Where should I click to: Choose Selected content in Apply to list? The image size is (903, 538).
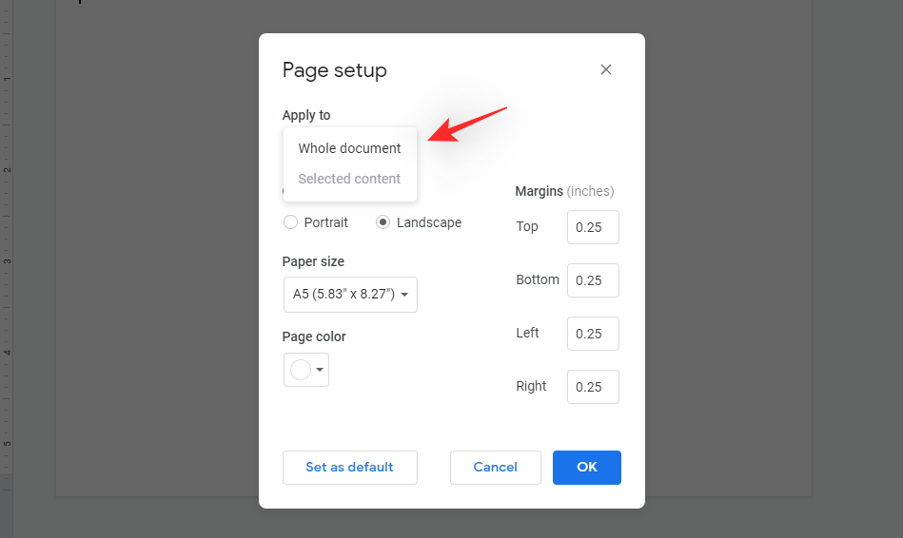(x=349, y=179)
